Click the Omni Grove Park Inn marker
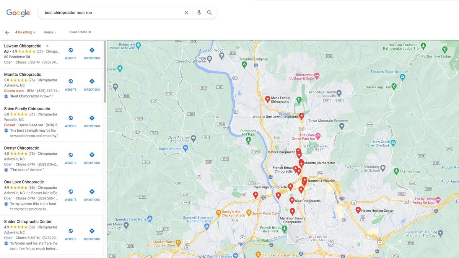This screenshot has width=459, height=258. pos(317,136)
